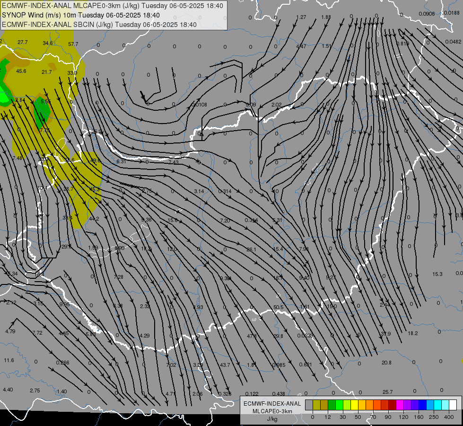Click the map value '27.7'
This screenshot has width=463, height=426.
click(x=22, y=42)
